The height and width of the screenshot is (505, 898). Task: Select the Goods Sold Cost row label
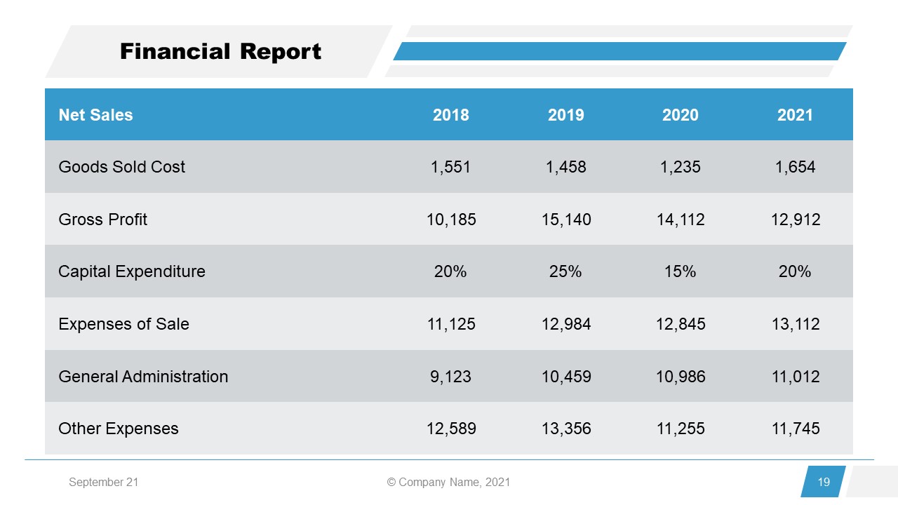pos(122,167)
